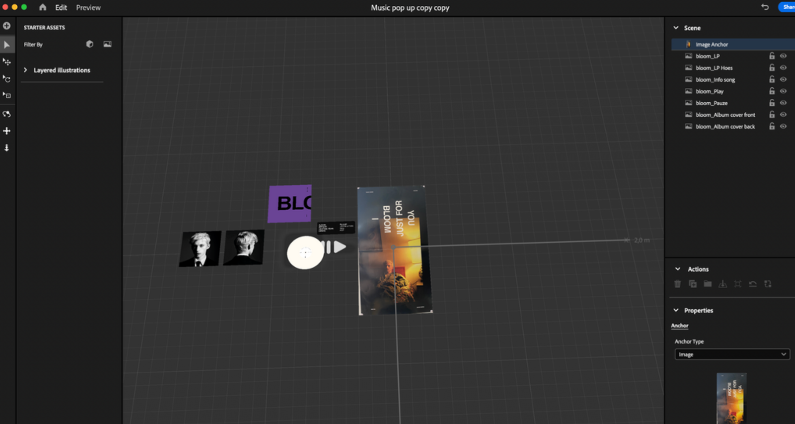Viewport: 795px width, 424px height.
Task: Click the Share button
Action: pos(787,7)
